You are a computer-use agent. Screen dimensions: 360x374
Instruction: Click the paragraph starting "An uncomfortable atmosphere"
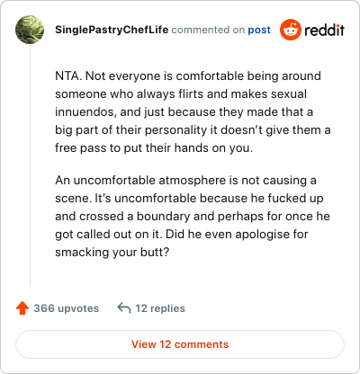point(193,216)
